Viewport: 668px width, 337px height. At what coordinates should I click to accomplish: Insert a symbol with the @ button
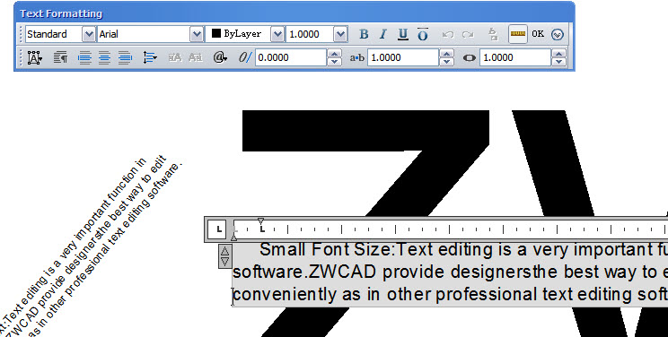pos(220,57)
